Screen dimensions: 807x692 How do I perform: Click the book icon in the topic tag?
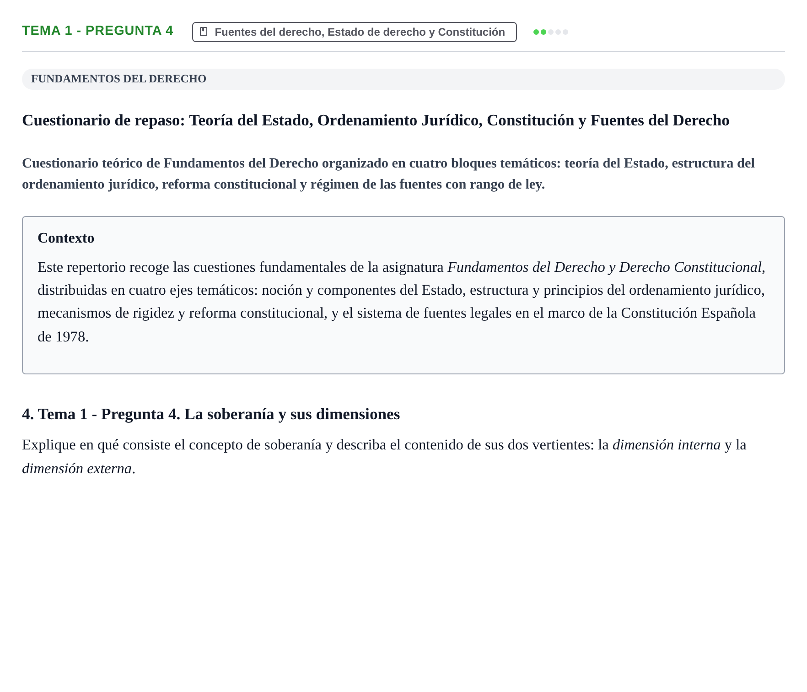coord(204,32)
